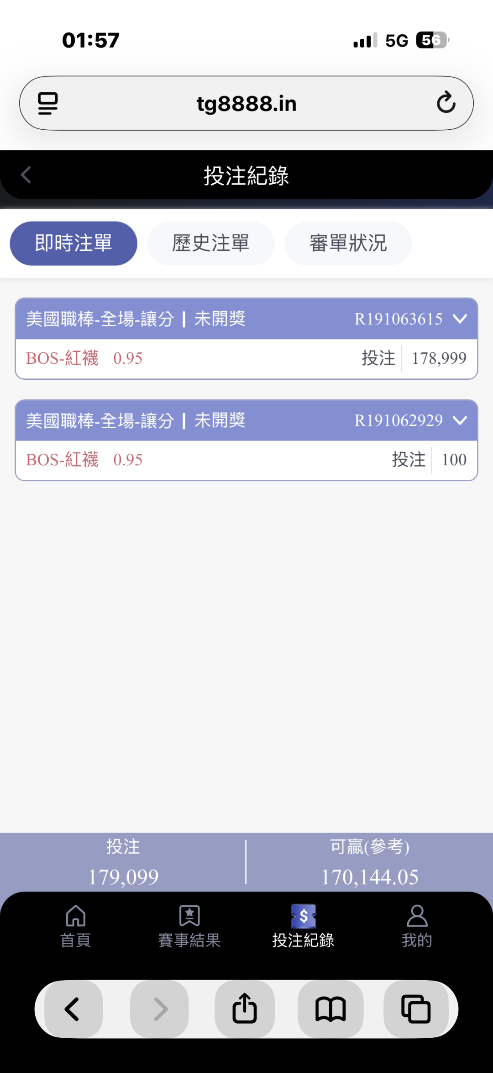Tap the tg8888.in address field
Viewport: 493px width, 1073px height.
pyautogui.click(x=246, y=103)
